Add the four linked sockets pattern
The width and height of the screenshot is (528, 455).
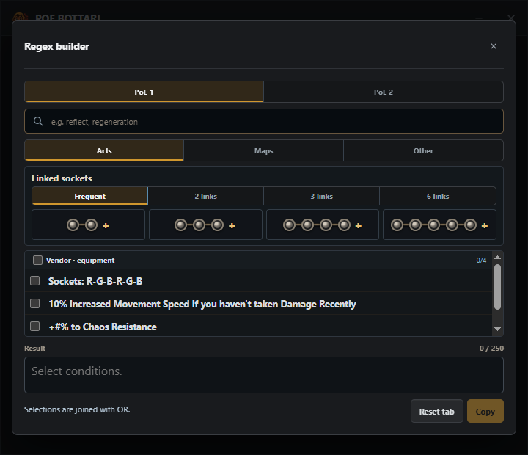click(323, 225)
